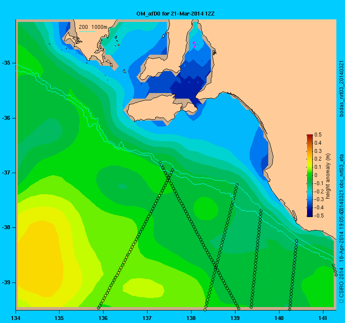Click latitude label -36
The height and width of the screenshot is (323, 345).
[6, 118]
